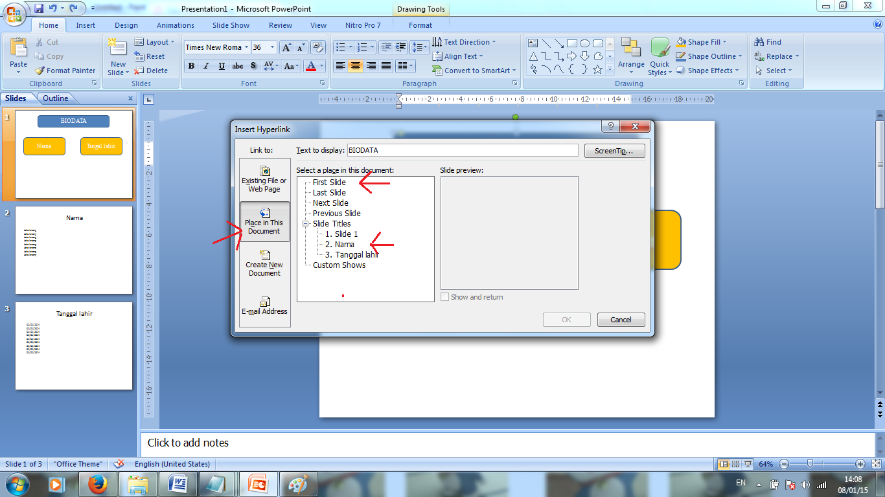Viewport: 885px width, 497px height.
Task: Open the font size dropdown
Action: coord(273,47)
